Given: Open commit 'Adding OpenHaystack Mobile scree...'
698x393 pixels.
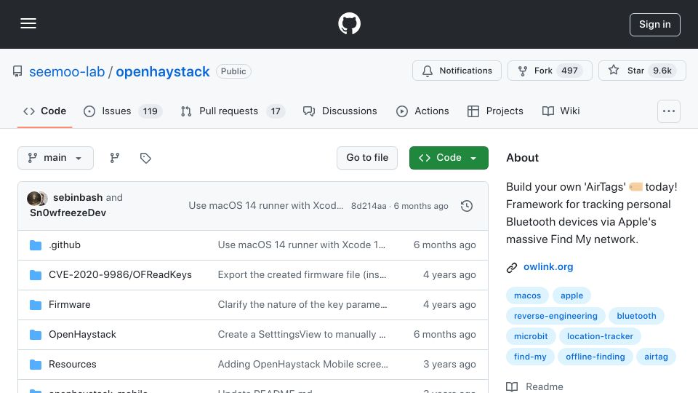Looking at the screenshot, I should (302, 365).
